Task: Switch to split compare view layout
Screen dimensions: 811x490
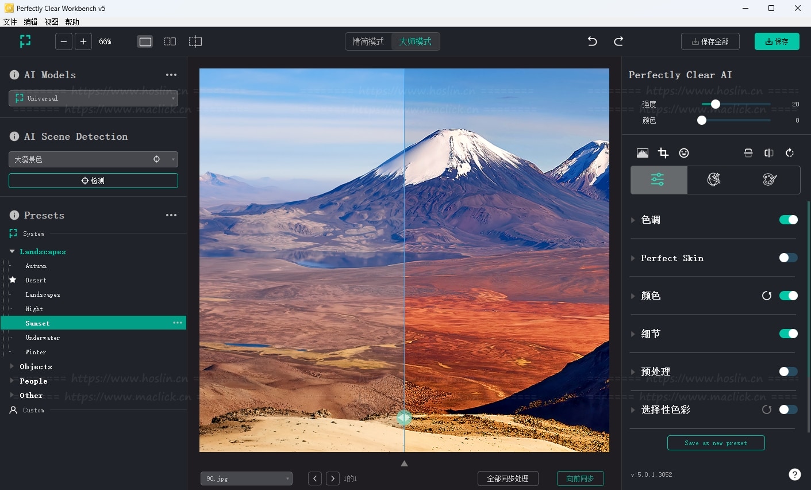Action: 195,41
